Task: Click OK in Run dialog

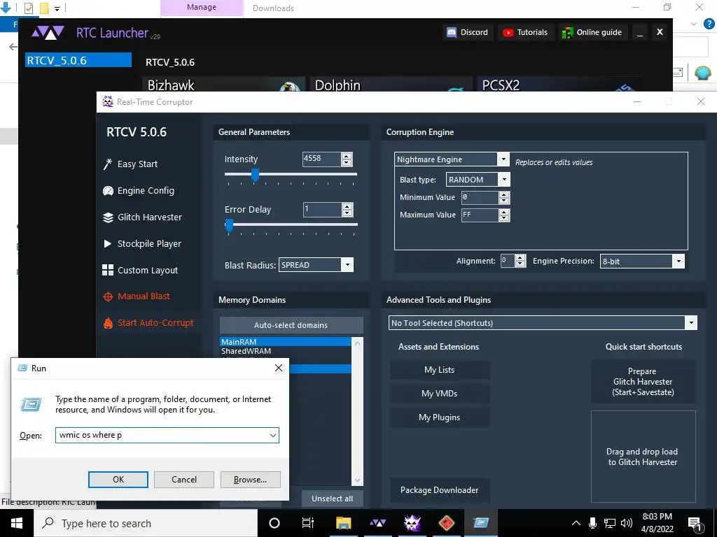Action: [118, 480]
